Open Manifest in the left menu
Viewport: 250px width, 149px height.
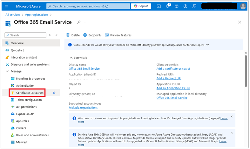tap(22, 142)
